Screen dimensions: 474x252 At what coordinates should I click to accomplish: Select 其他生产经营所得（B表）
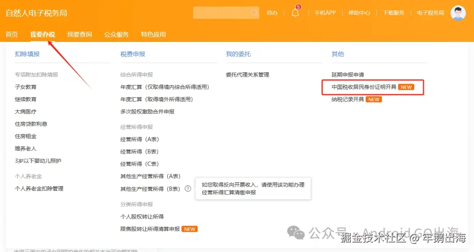pos(150,189)
